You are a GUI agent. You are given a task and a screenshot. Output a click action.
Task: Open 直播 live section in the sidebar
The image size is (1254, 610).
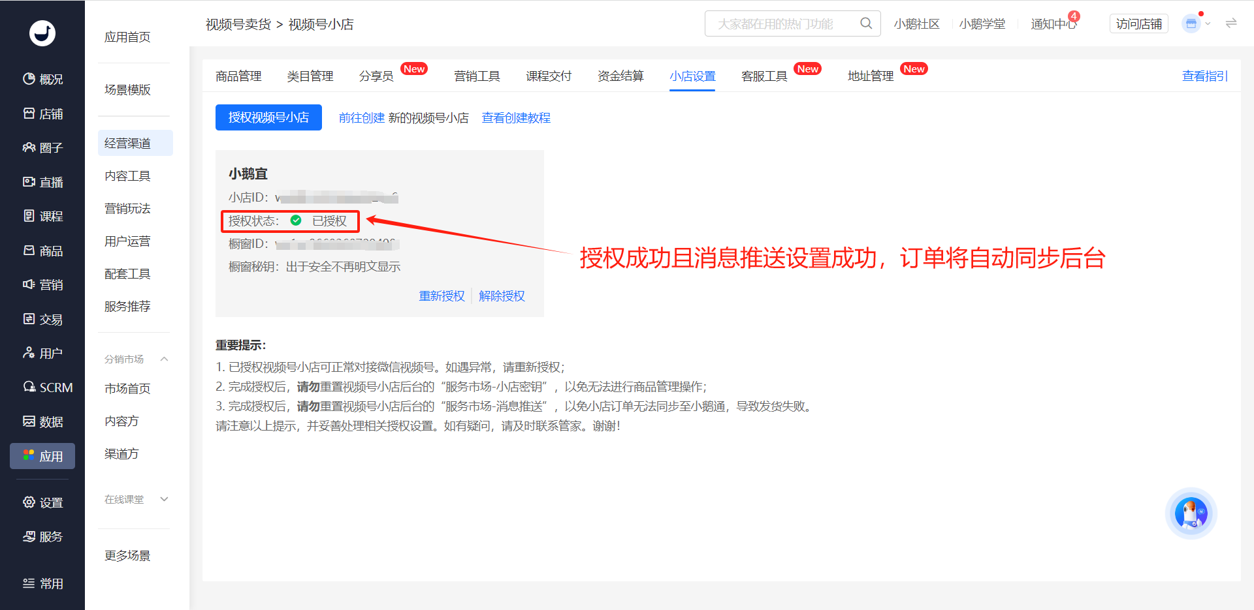42,182
